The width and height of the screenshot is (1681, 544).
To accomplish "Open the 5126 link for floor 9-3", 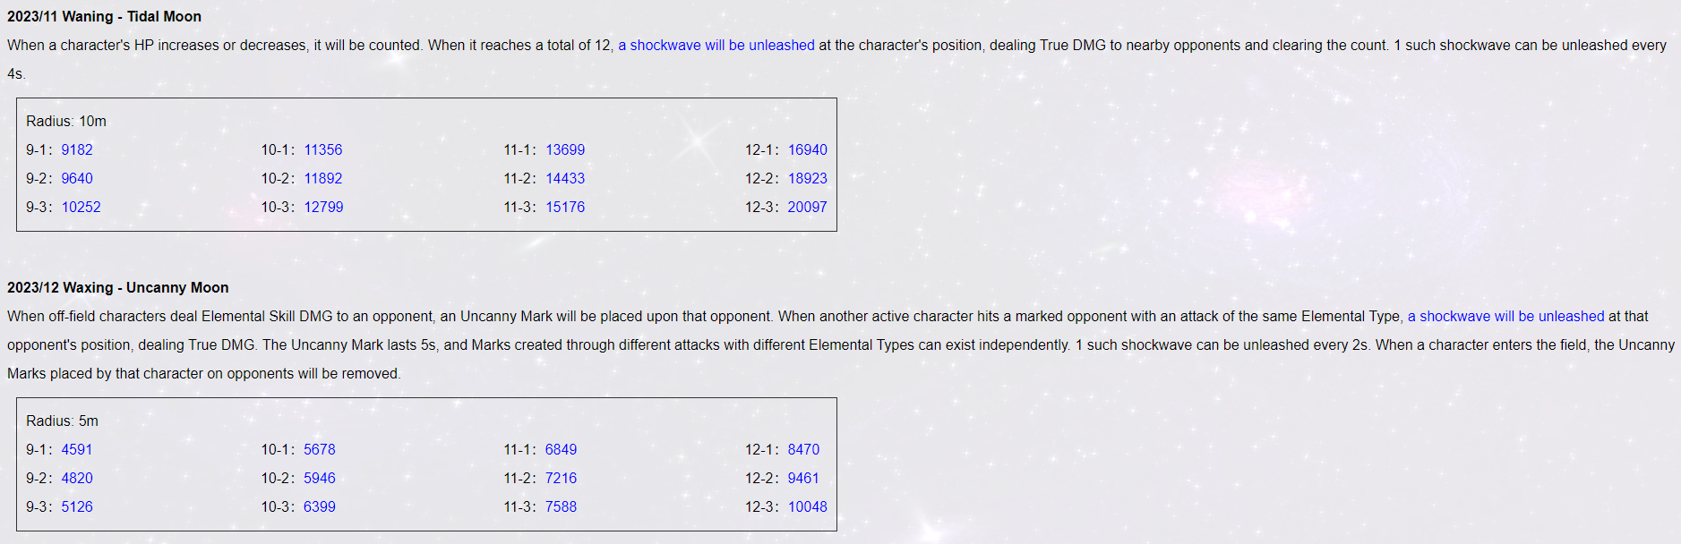I will pos(77,506).
